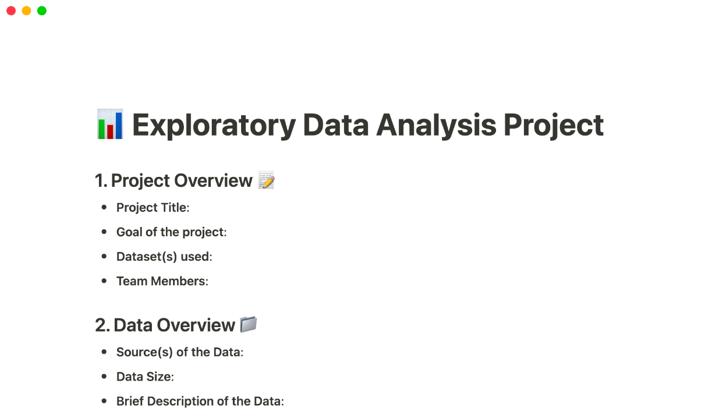Click the "Team Members:" text
This screenshot has width=705, height=419.
tap(162, 281)
